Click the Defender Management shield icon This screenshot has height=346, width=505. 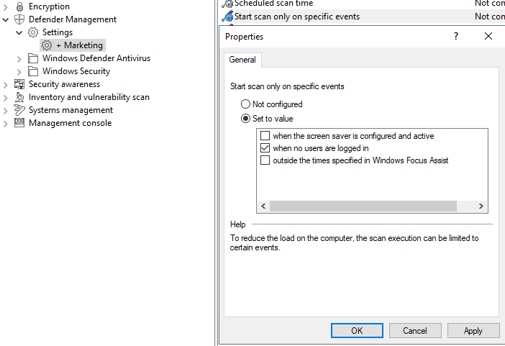point(19,19)
